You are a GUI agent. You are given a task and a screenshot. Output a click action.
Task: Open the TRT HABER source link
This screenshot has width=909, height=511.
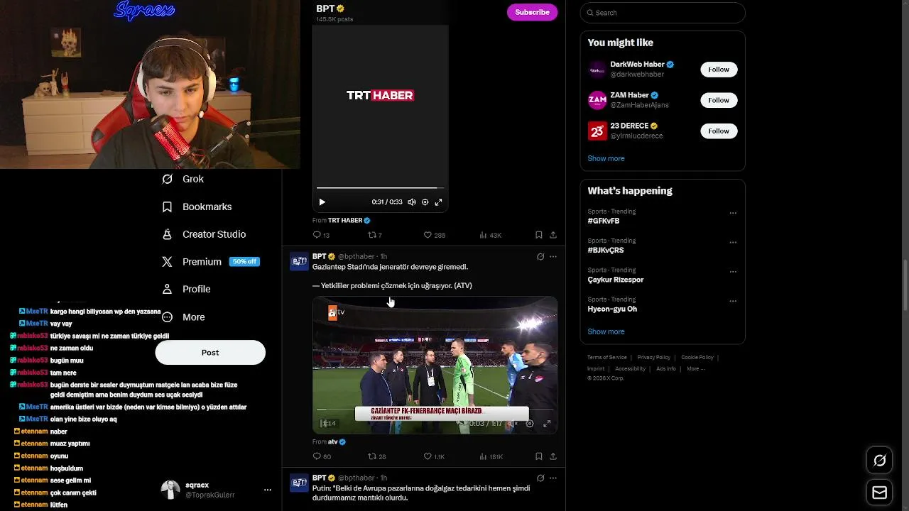click(349, 221)
